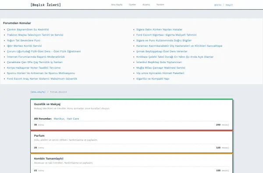
Task: Click the Kombin Tamamlayici forum description
Action: click(x=64, y=163)
